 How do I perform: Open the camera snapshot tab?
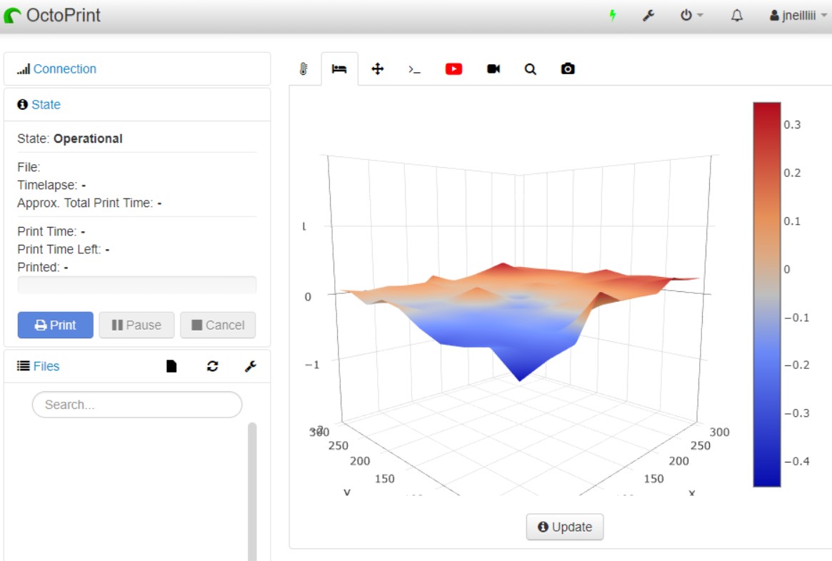(568, 69)
